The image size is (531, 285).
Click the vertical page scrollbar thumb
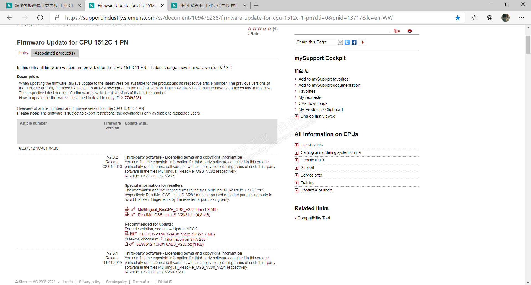[x=528, y=44]
